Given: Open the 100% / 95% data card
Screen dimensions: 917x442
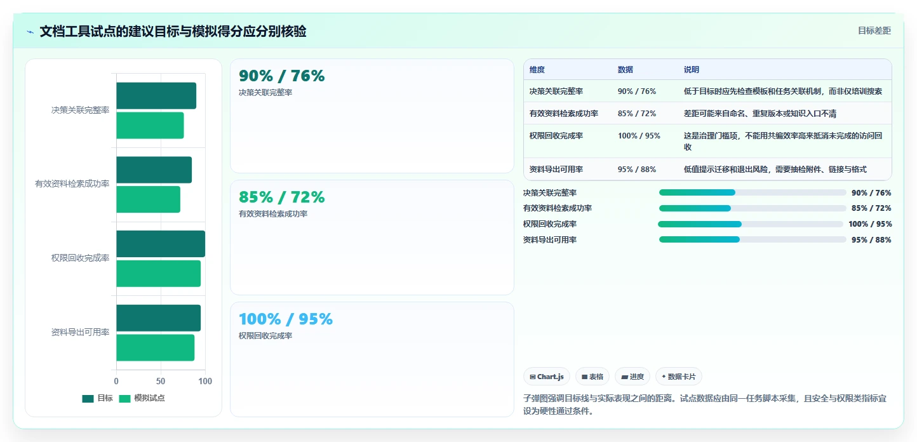Looking at the screenshot, I should click(x=372, y=359).
